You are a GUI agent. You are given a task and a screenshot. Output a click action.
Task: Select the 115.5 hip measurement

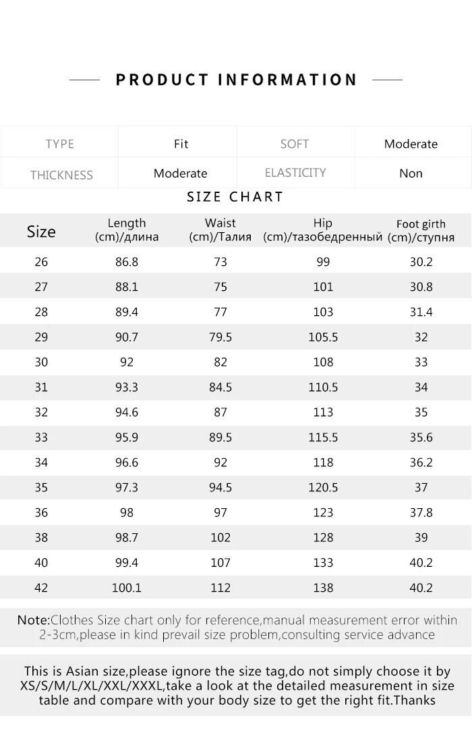[x=323, y=437]
